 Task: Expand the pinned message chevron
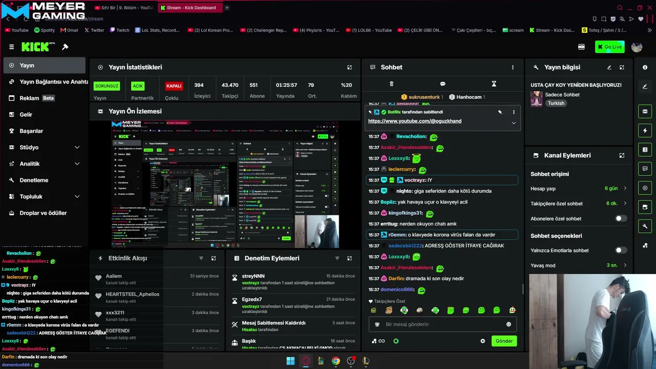(514, 122)
